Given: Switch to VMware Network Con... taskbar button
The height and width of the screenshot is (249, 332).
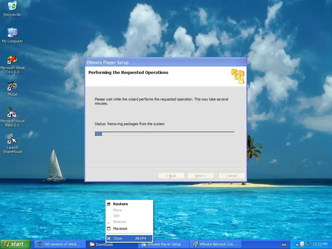Looking at the screenshot, I should tap(216, 244).
